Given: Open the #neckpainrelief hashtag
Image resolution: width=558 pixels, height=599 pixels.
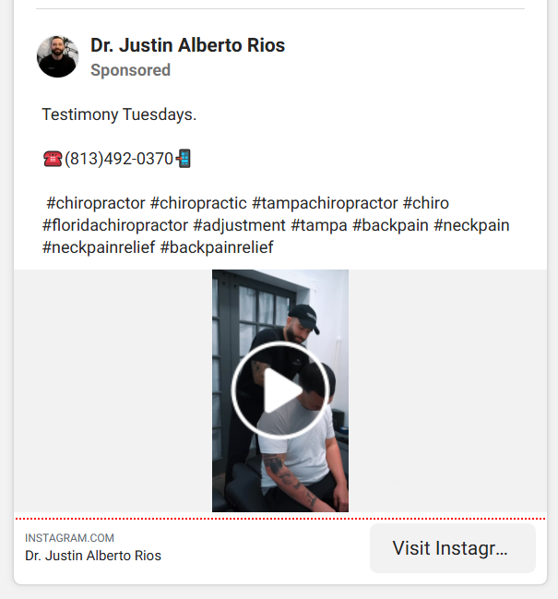Looking at the screenshot, I should pyautogui.click(x=99, y=247).
